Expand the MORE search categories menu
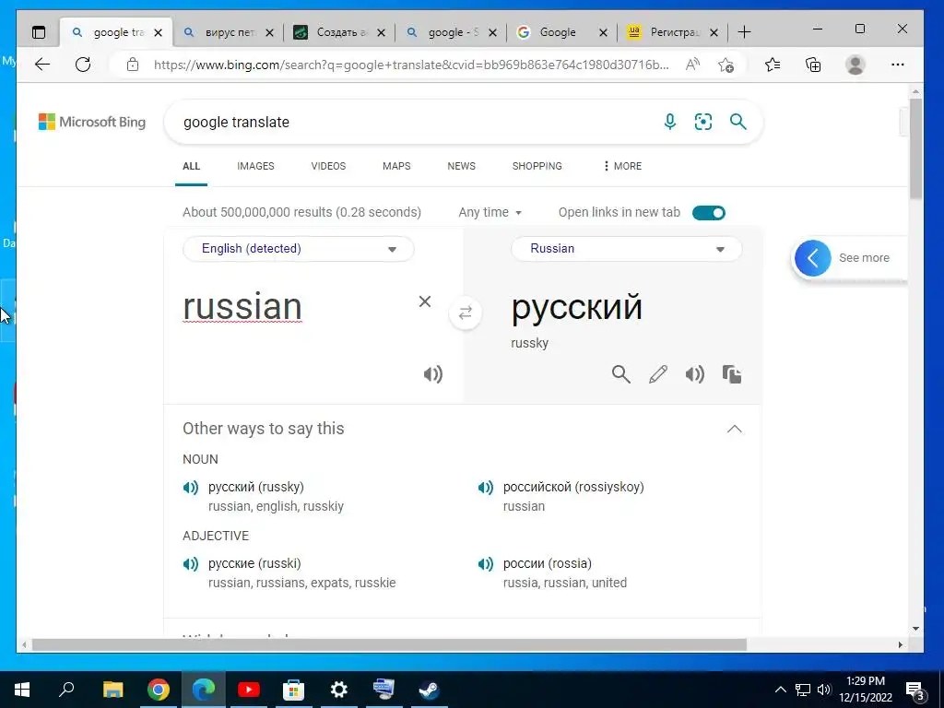Viewport: 944px width, 708px height. coord(622,166)
